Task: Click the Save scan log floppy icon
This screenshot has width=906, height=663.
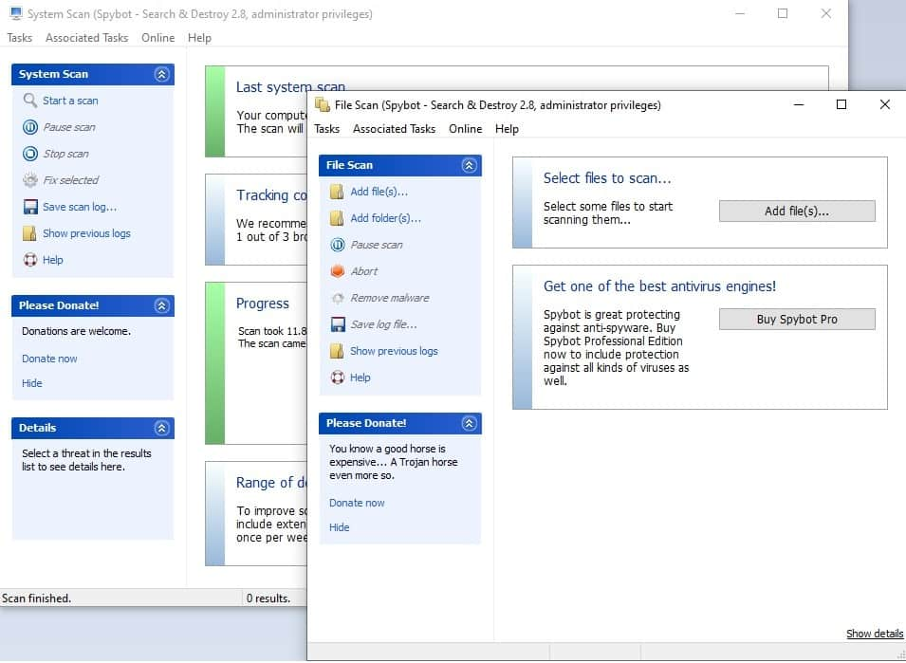Action: coord(30,207)
